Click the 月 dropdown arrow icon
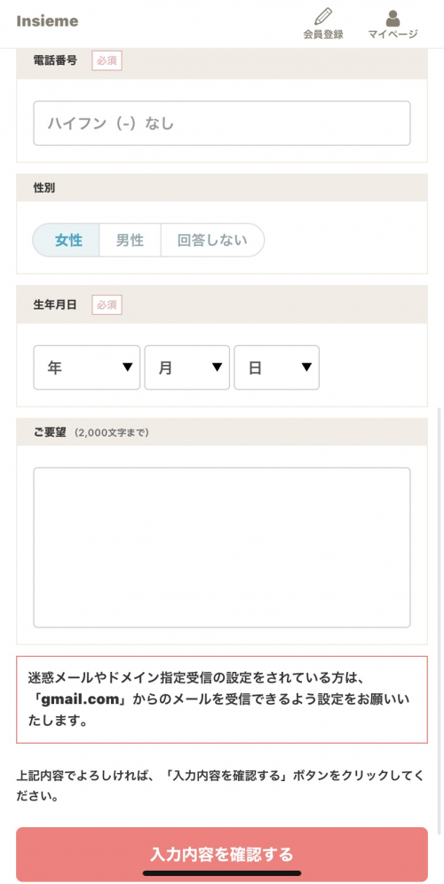The height and width of the screenshot is (884, 444). coord(218,367)
